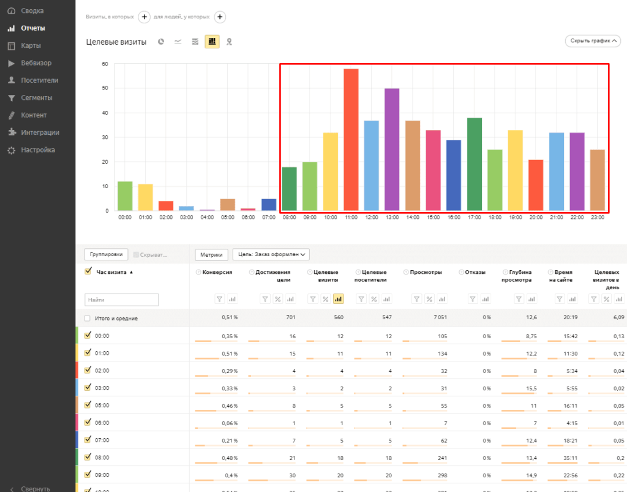
Task: Show chart for Отказы column
Action: coord(485,299)
